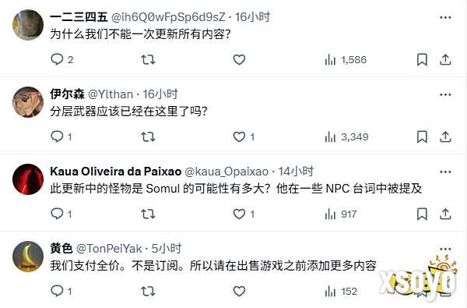Like 伊尔森's tweet with 1 like
The height and width of the screenshot is (308, 467).
click(x=239, y=136)
